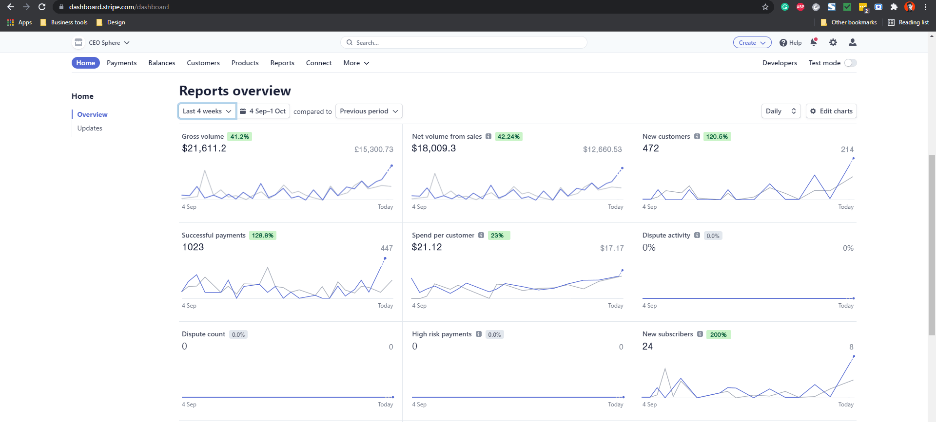Click the page's vertical scrollbar
The image size is (936, 422).
pos(932,243)
